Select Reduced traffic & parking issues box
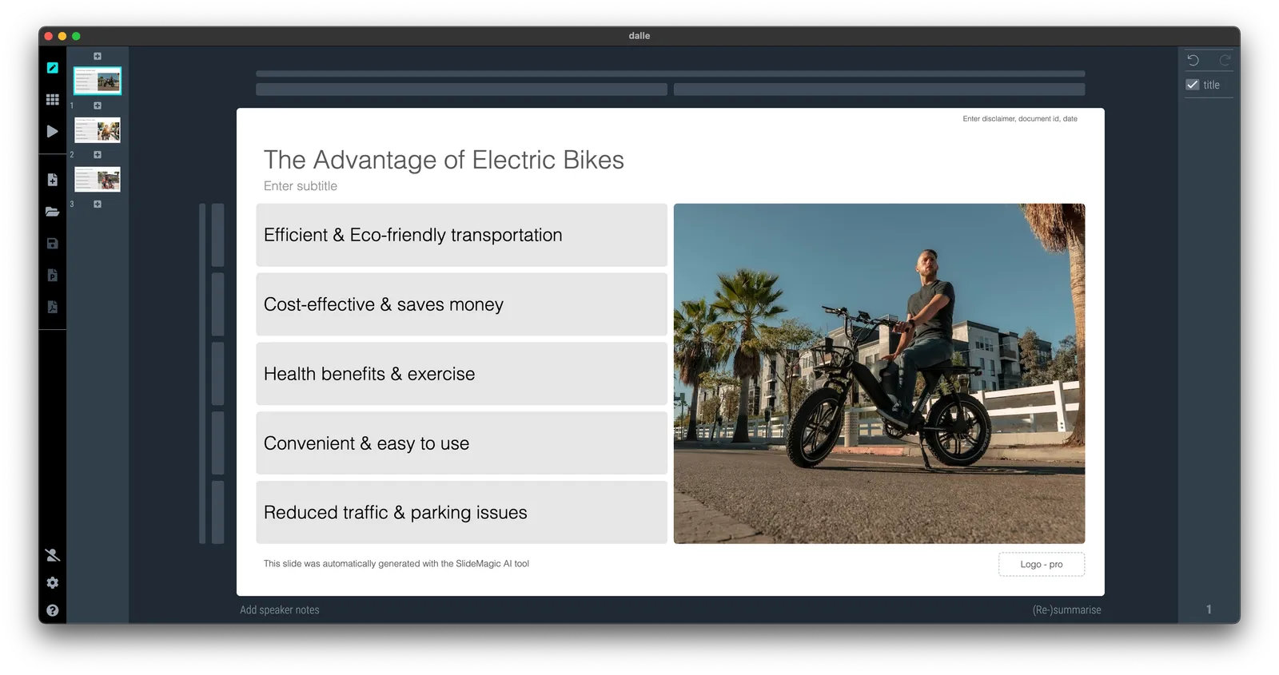 click(461, 513)
